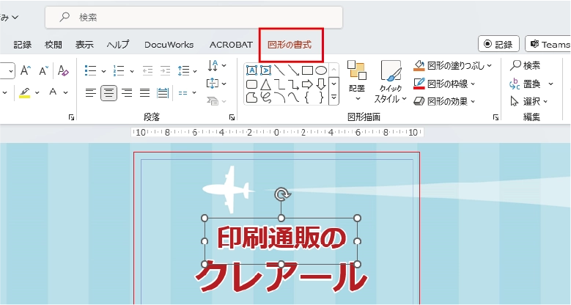571x305 pixels.
Task: Open the columns dropdown
Action: point(187,93)
